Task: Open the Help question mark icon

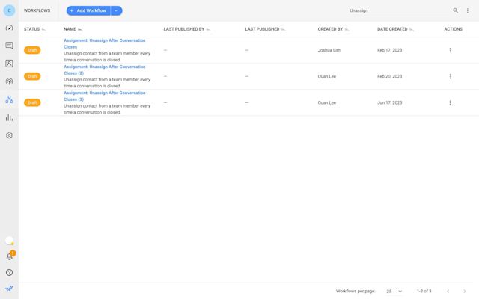Action: (x=9, y=272)
